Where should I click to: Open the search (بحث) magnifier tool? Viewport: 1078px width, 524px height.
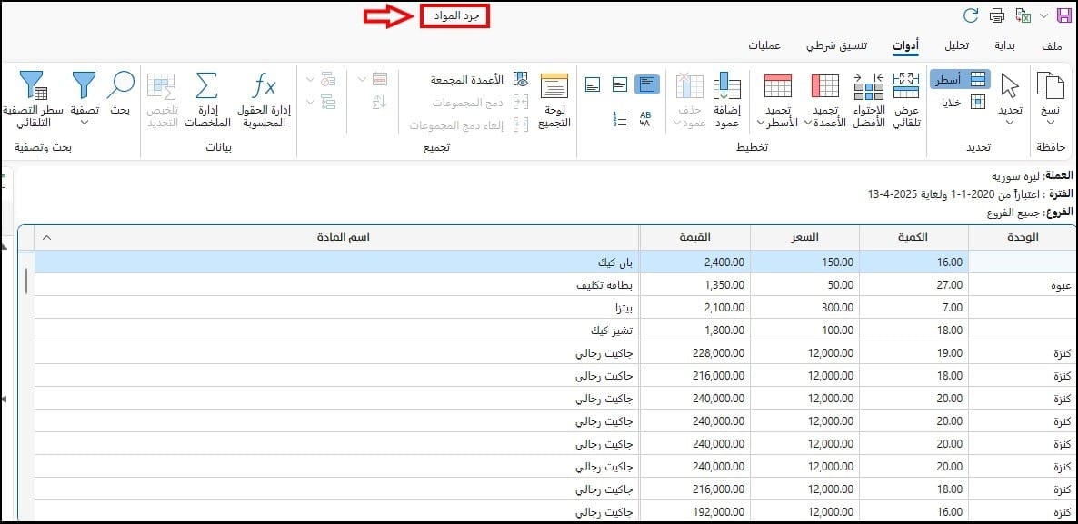click(x=120, y=94)
